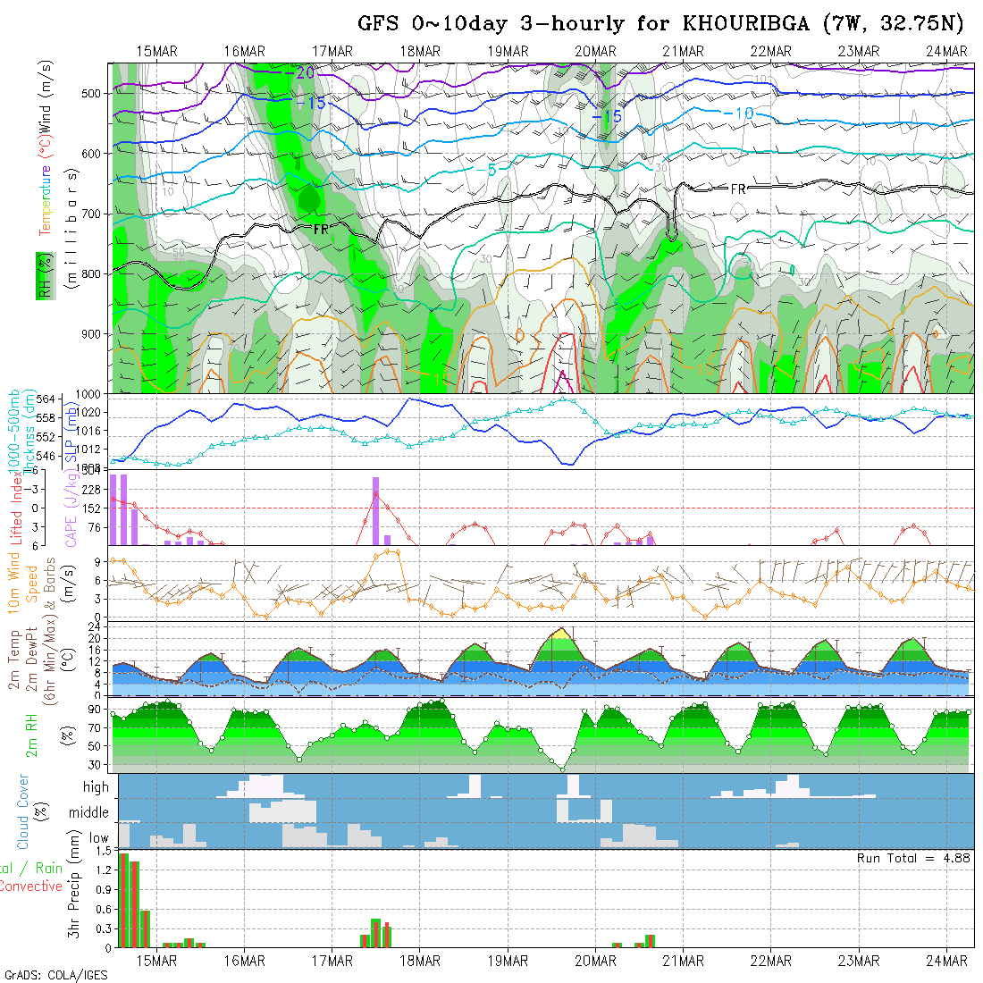
Task: Click the GFS KHOURIBGA chart title
Action: [x=666, y=23]
